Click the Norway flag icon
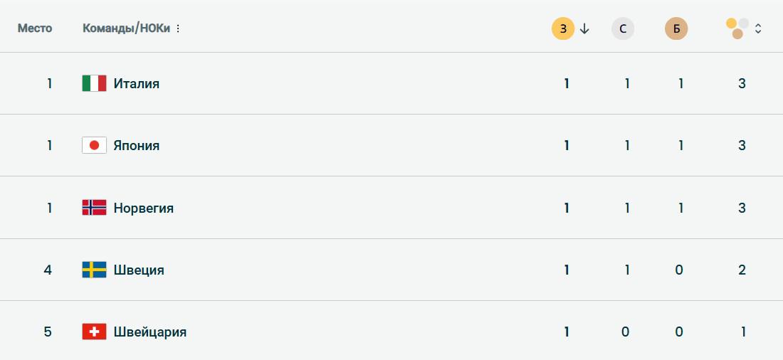Screen dimensions: 783x360 (94, 208)
